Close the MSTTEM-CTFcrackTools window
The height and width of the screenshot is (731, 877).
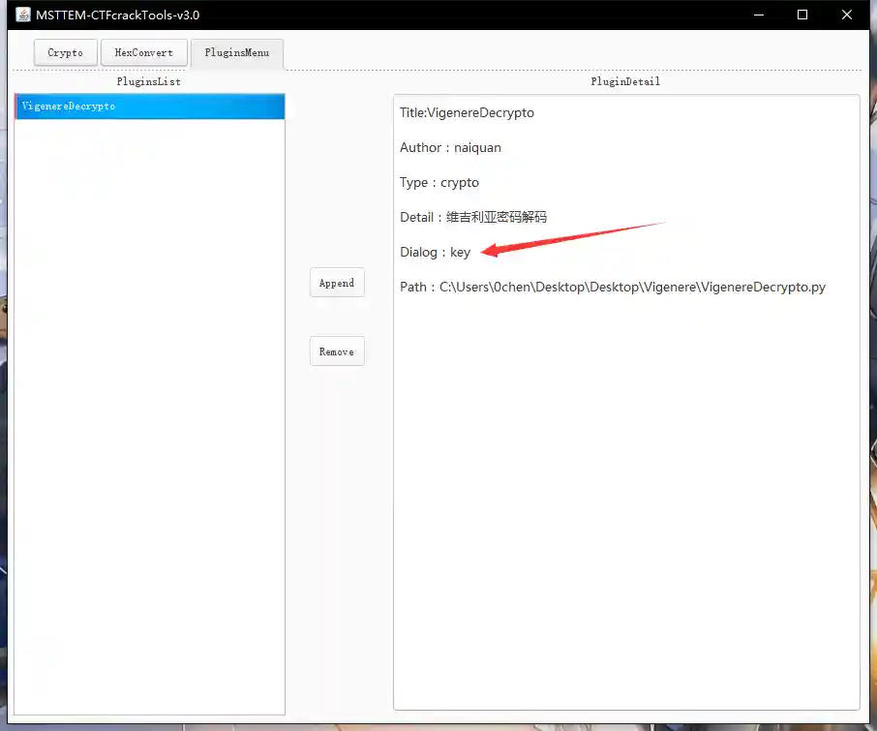click(847, 15)
